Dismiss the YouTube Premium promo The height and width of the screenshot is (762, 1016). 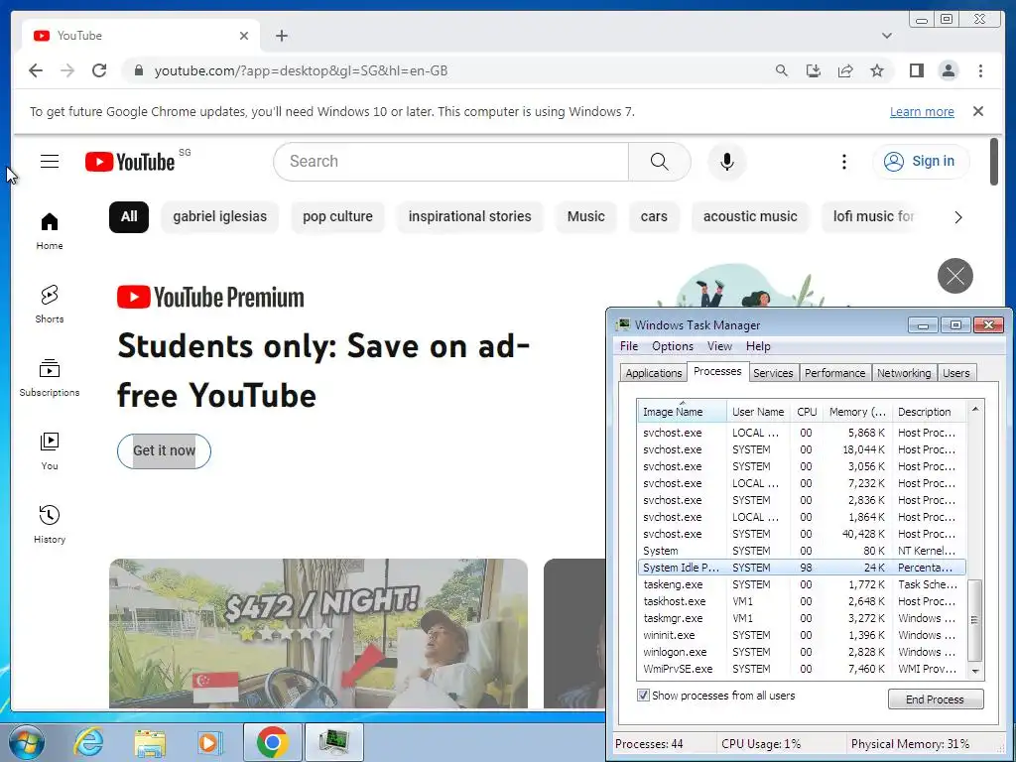pos(955,276)
